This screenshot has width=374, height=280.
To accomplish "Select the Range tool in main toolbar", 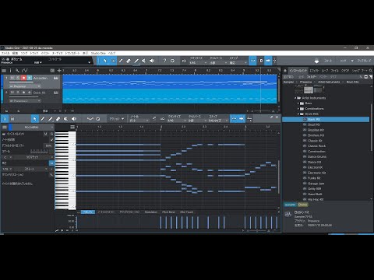I will pyautogui.click(x=113, y=61).
